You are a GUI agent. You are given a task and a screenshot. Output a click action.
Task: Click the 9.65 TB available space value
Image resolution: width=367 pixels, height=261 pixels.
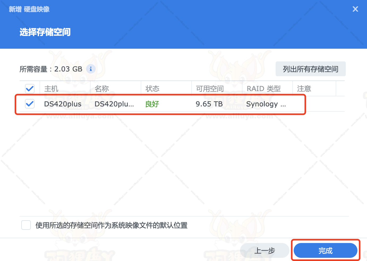pyautogui.click(x=209, y=104)
